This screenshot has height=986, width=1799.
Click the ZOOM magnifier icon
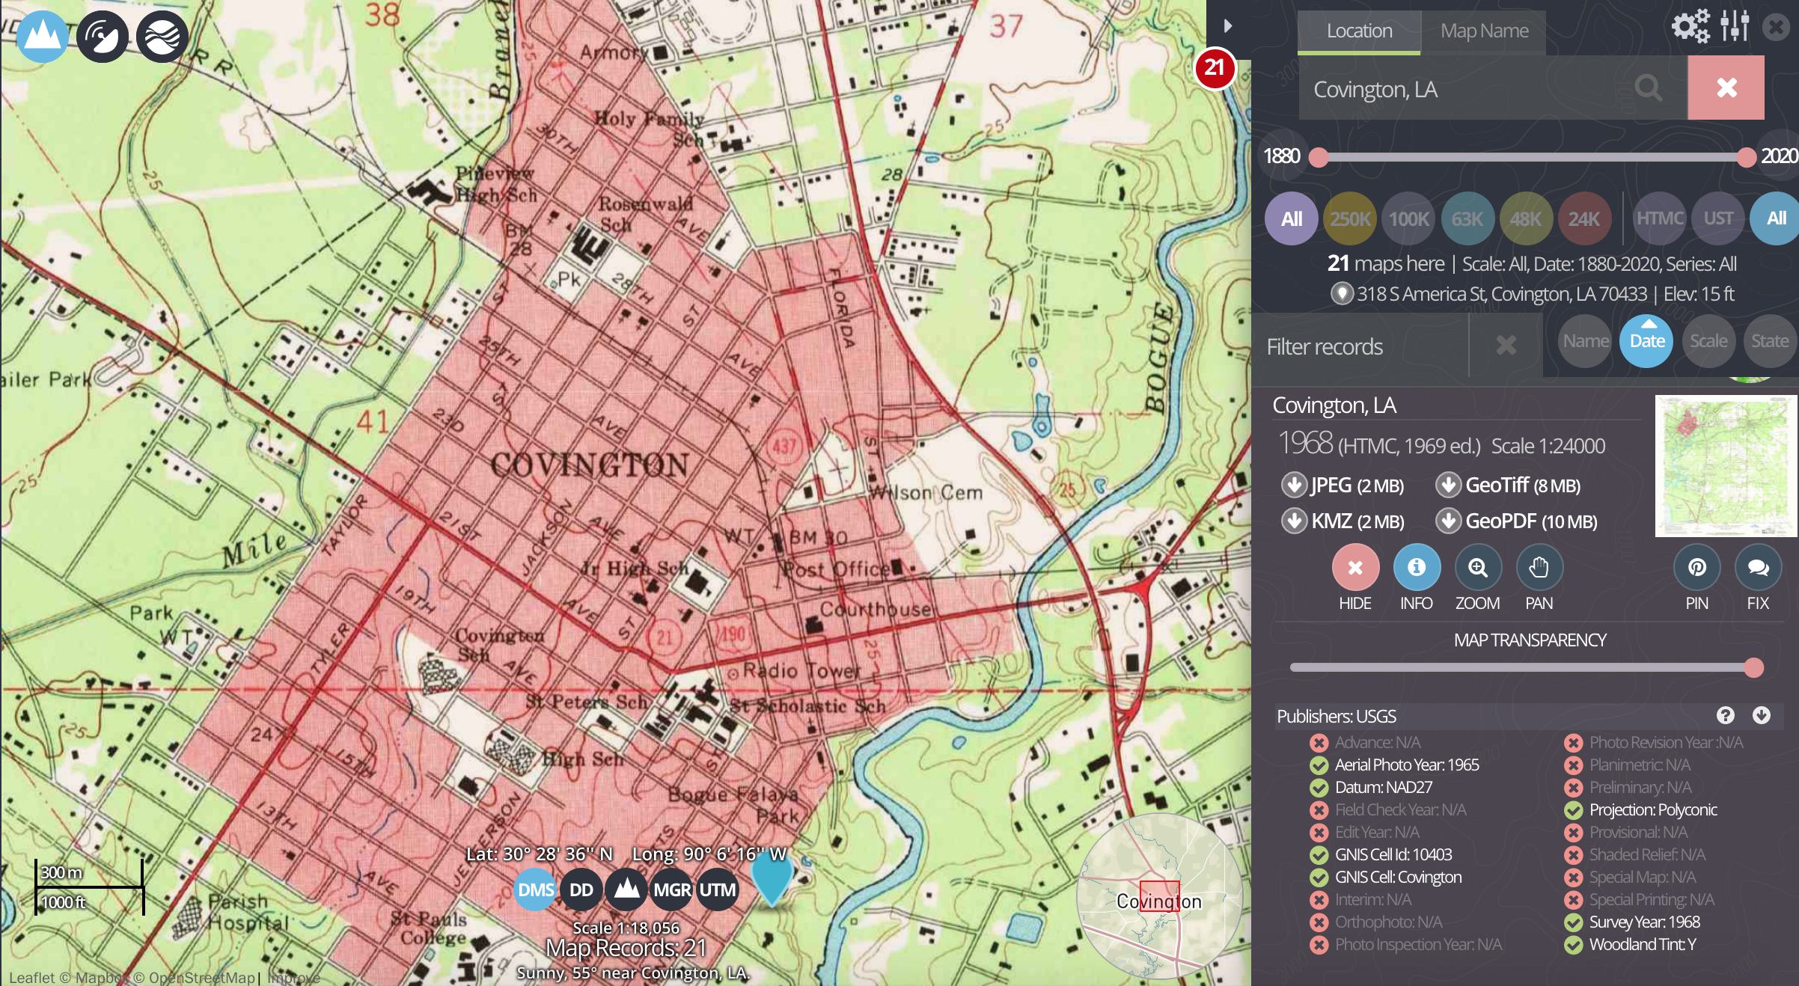1477,568
